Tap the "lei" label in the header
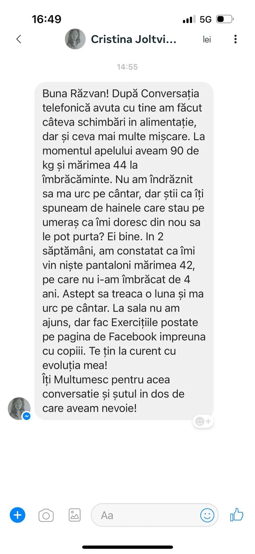Screen dimensions: 255x554 click(x=207, y=39)
